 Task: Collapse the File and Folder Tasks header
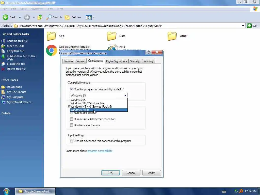pyautogui.click(x=15, y=34)
